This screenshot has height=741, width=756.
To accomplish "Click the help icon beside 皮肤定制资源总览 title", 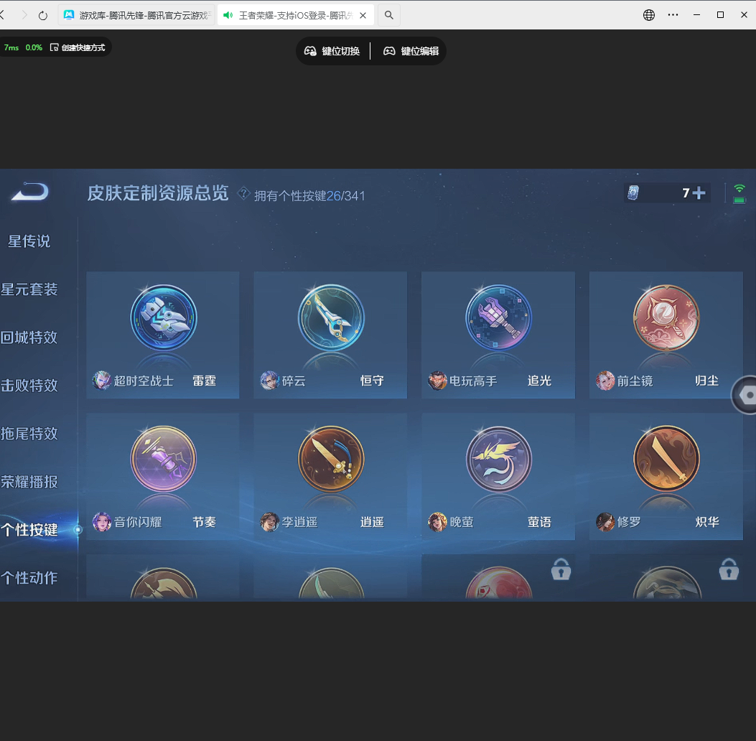I will point(243,192).
